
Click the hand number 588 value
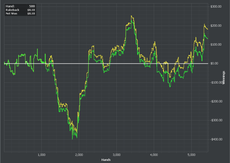pyautogui.click(x=32, y=6)
